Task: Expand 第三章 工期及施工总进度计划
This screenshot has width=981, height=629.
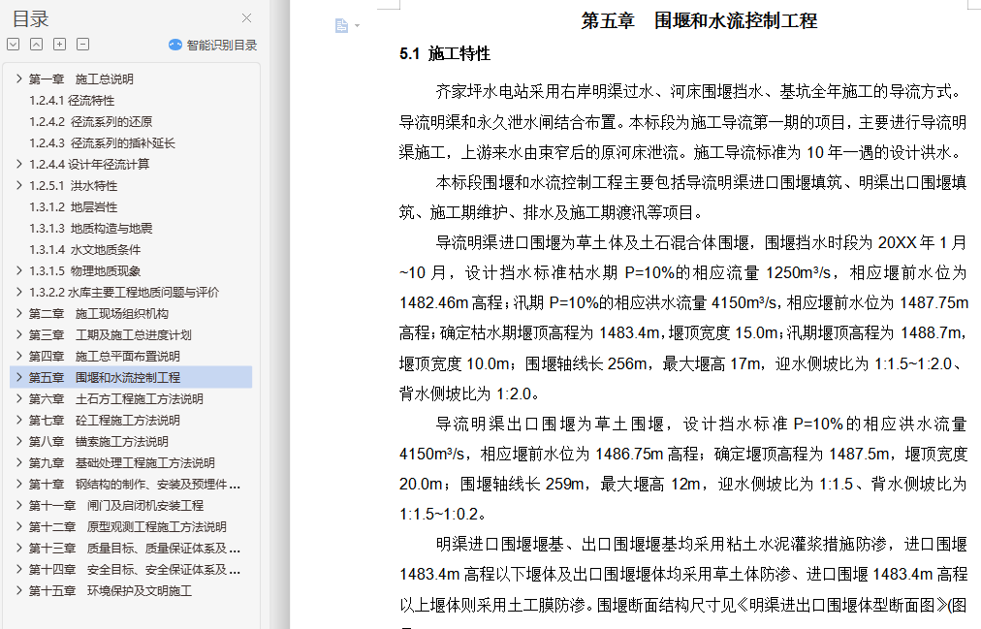Action: tap(18, 334)
